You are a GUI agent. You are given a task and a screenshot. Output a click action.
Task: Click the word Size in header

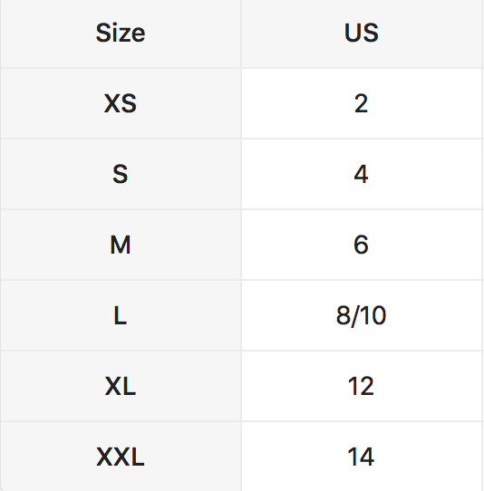121,33
